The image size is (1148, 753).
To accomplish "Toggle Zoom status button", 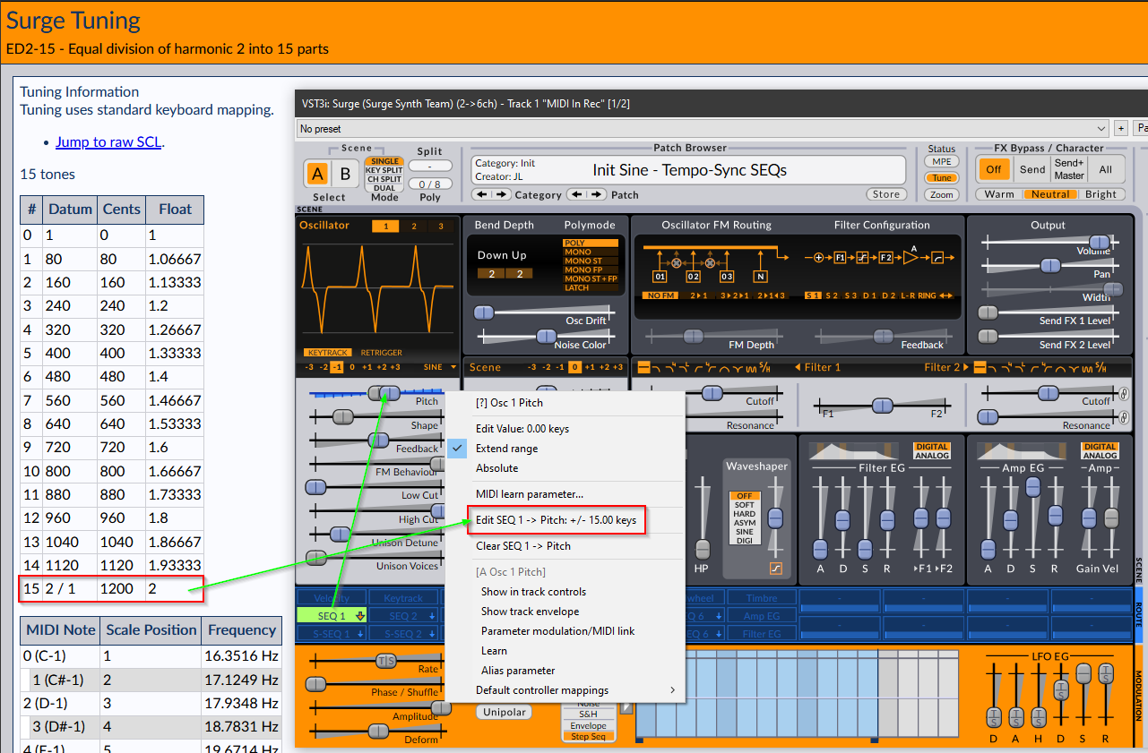I will pyautogui.click(x=941, y=194).
